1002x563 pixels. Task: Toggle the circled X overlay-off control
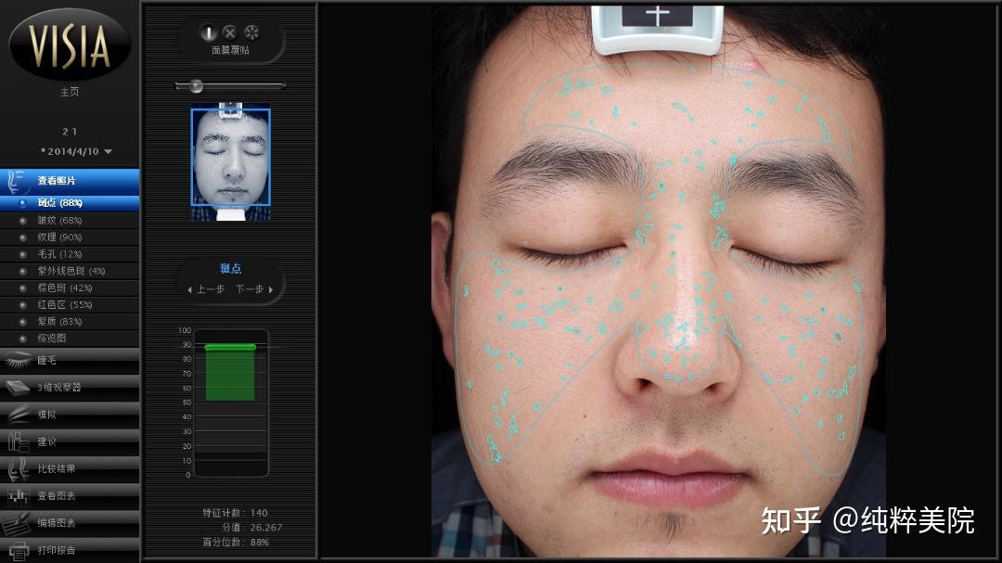[x=229, y=33]
